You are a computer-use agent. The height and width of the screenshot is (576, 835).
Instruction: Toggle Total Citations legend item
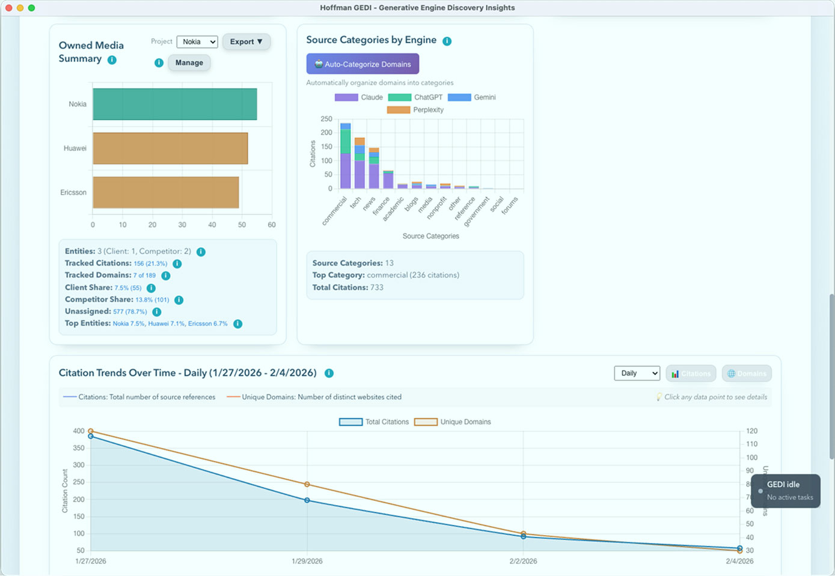pos(374,422)
